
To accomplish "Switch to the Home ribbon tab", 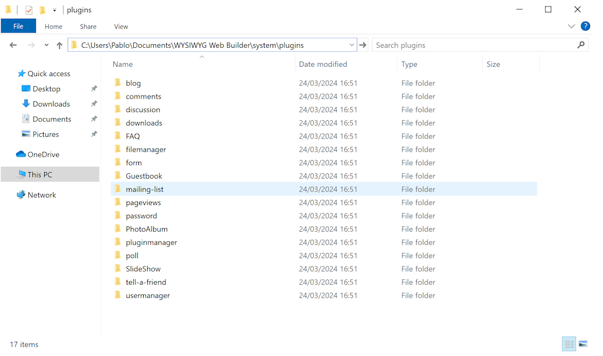I will point(54,27).
